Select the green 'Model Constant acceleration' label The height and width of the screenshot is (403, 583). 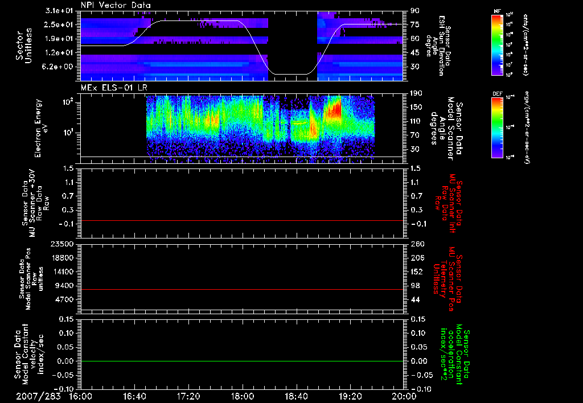point(455,355)
